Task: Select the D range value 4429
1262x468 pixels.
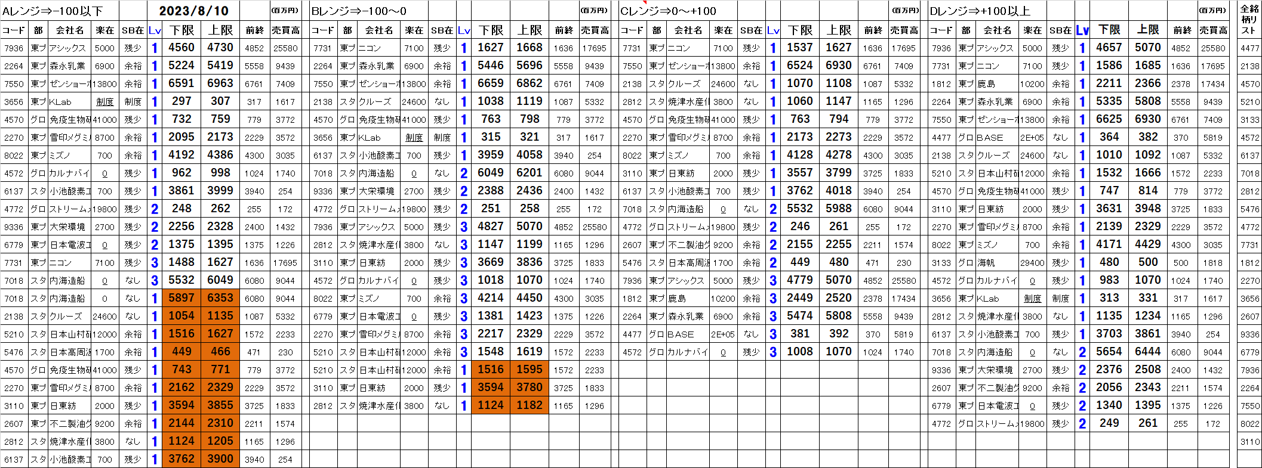Action: pos(1148,244)
